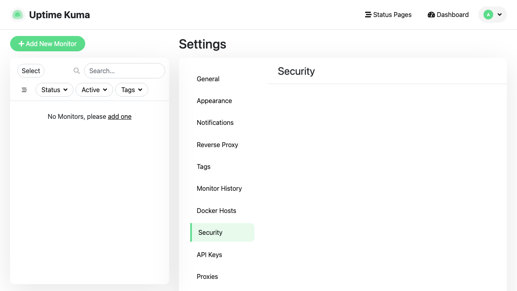The image size is (517, 291).
Task: Click the plus icon on Add New Monitor
Action: tap(21, 44)
